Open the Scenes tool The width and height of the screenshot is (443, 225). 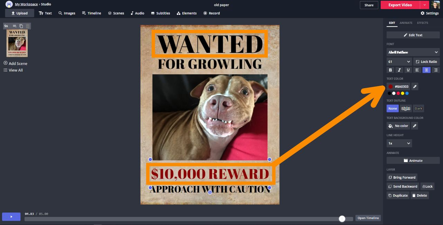click(116, 13)
